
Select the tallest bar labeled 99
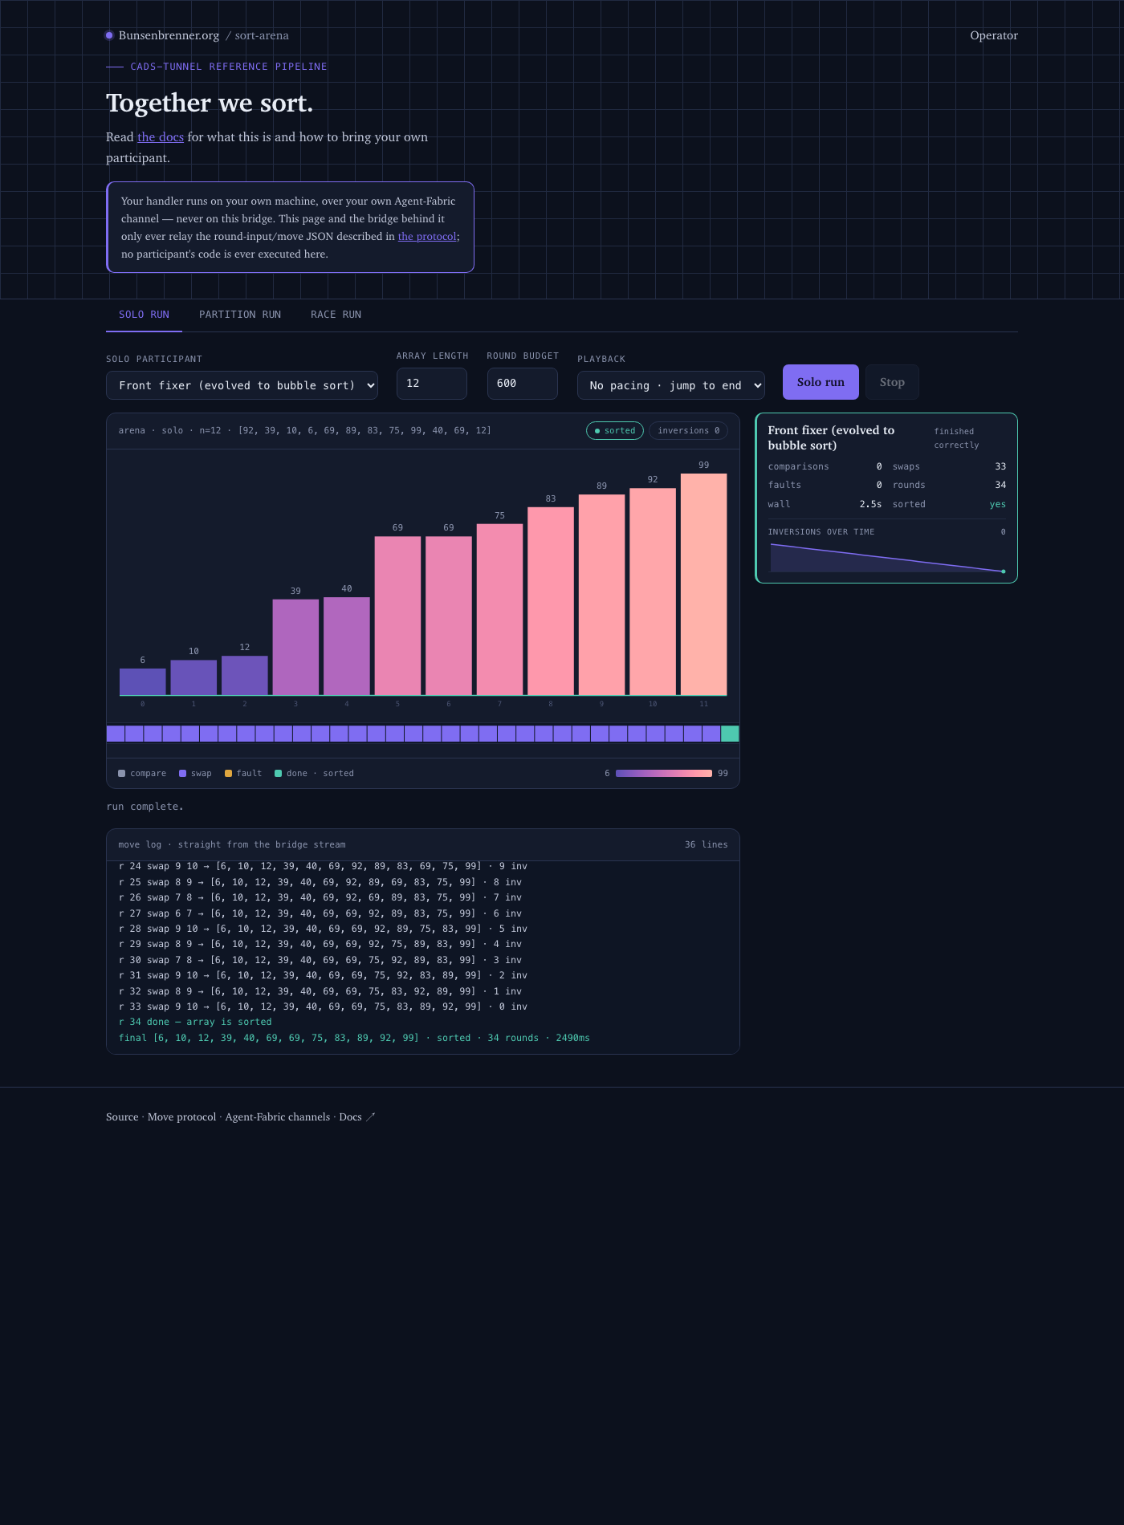[704, 584]
